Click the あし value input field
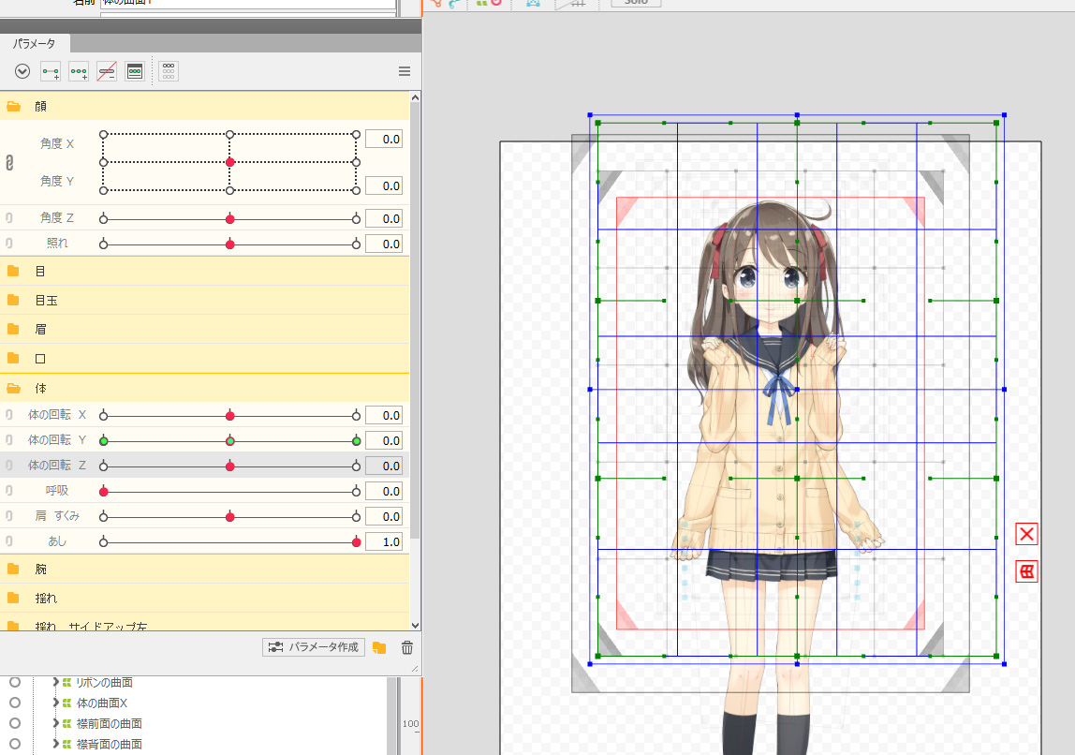The height and width of the screenshot is (755, 1075). [383, 542]
